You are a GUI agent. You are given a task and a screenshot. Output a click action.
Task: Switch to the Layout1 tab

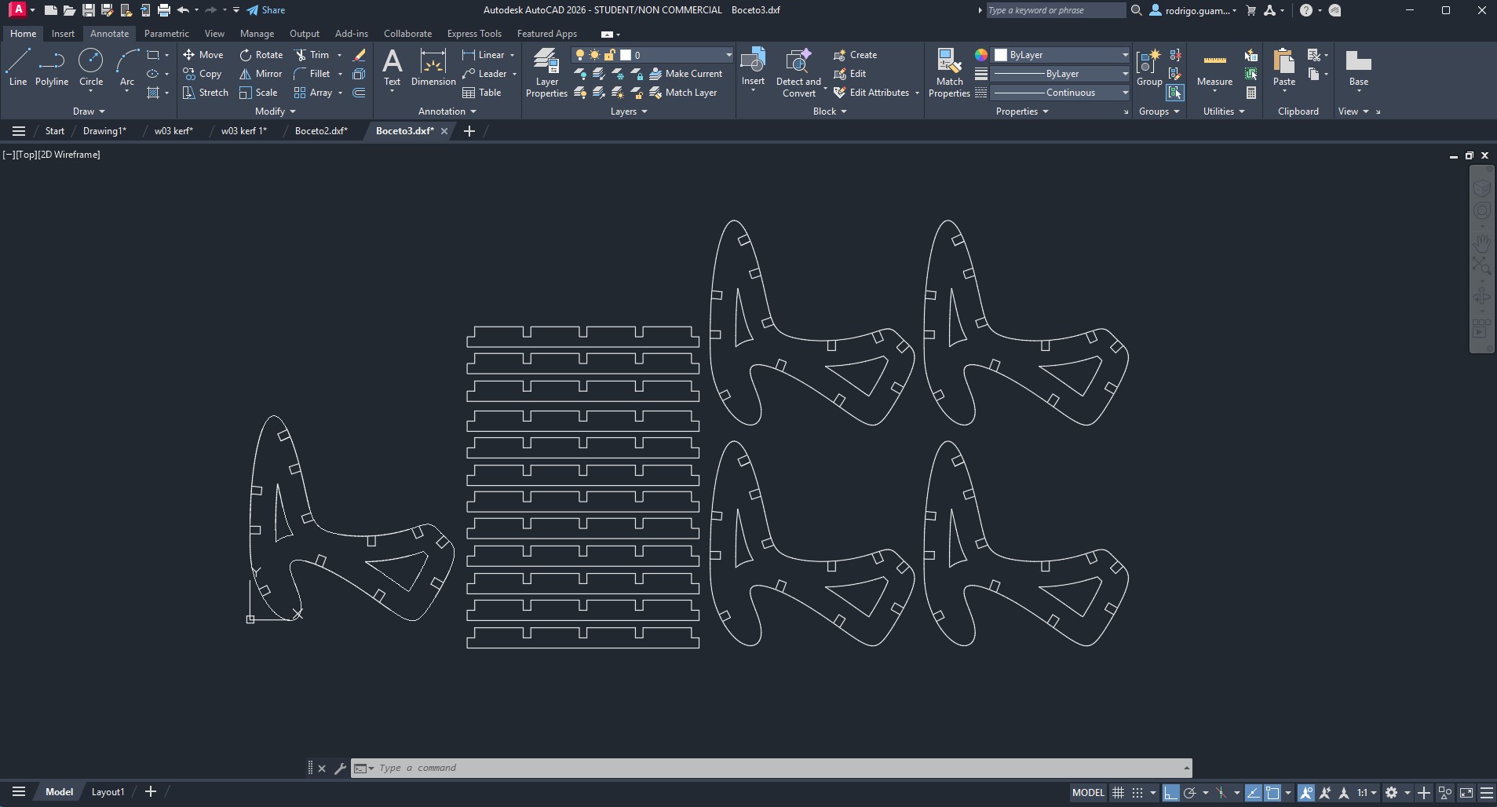coord(108,792)
